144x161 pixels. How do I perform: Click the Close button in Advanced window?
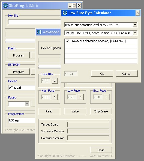[x=101, y=150]
